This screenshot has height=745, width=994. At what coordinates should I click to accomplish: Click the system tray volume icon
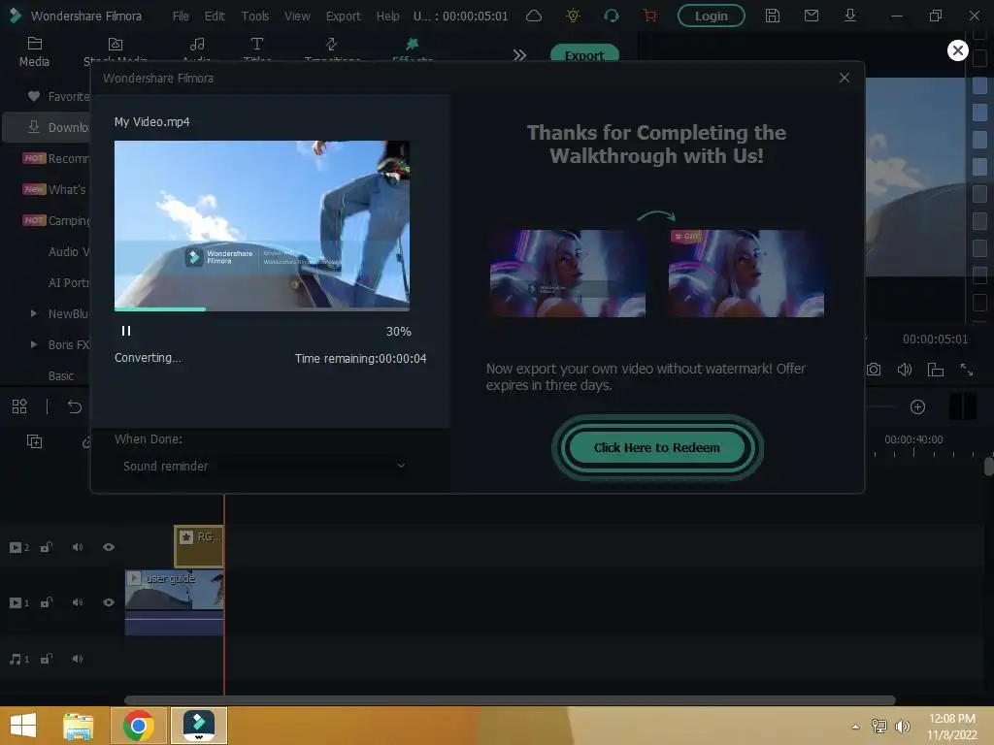(902, 727)
